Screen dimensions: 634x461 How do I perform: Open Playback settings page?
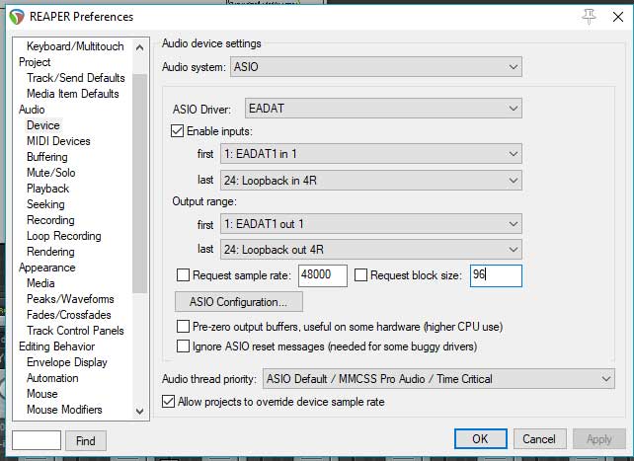[47, 188]
